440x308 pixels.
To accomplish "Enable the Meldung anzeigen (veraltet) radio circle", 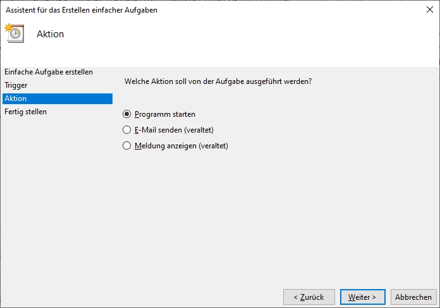I will click(127, 146).
